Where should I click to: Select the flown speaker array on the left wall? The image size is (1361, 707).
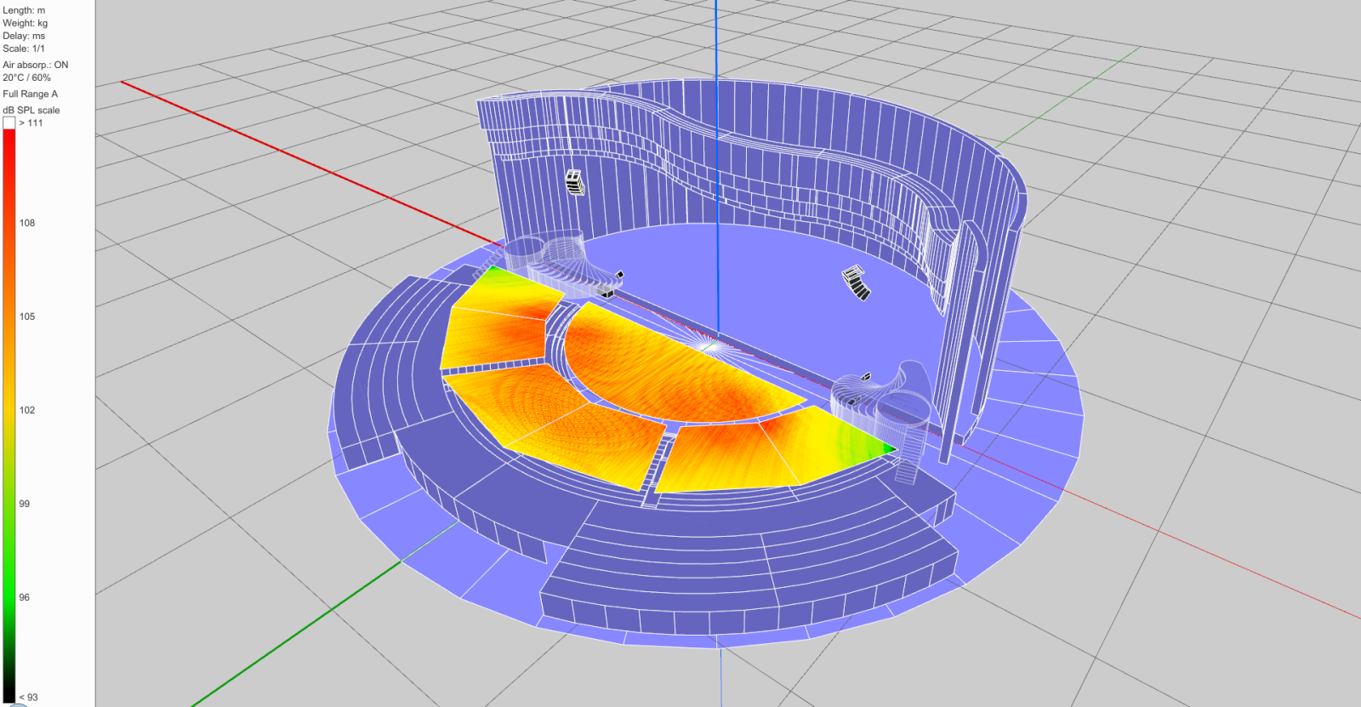tap(576, 182)
